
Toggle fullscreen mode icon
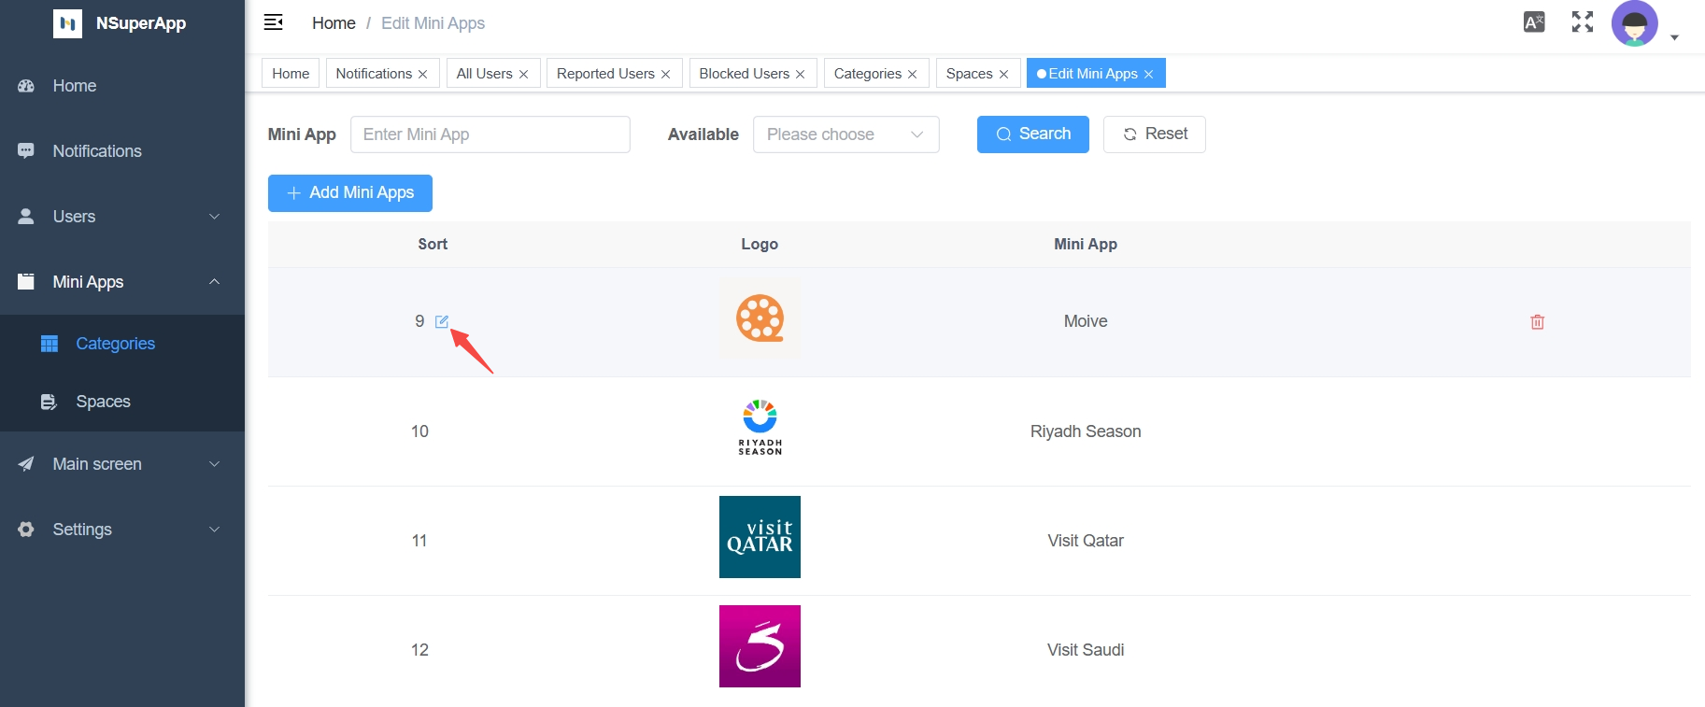1582,22
